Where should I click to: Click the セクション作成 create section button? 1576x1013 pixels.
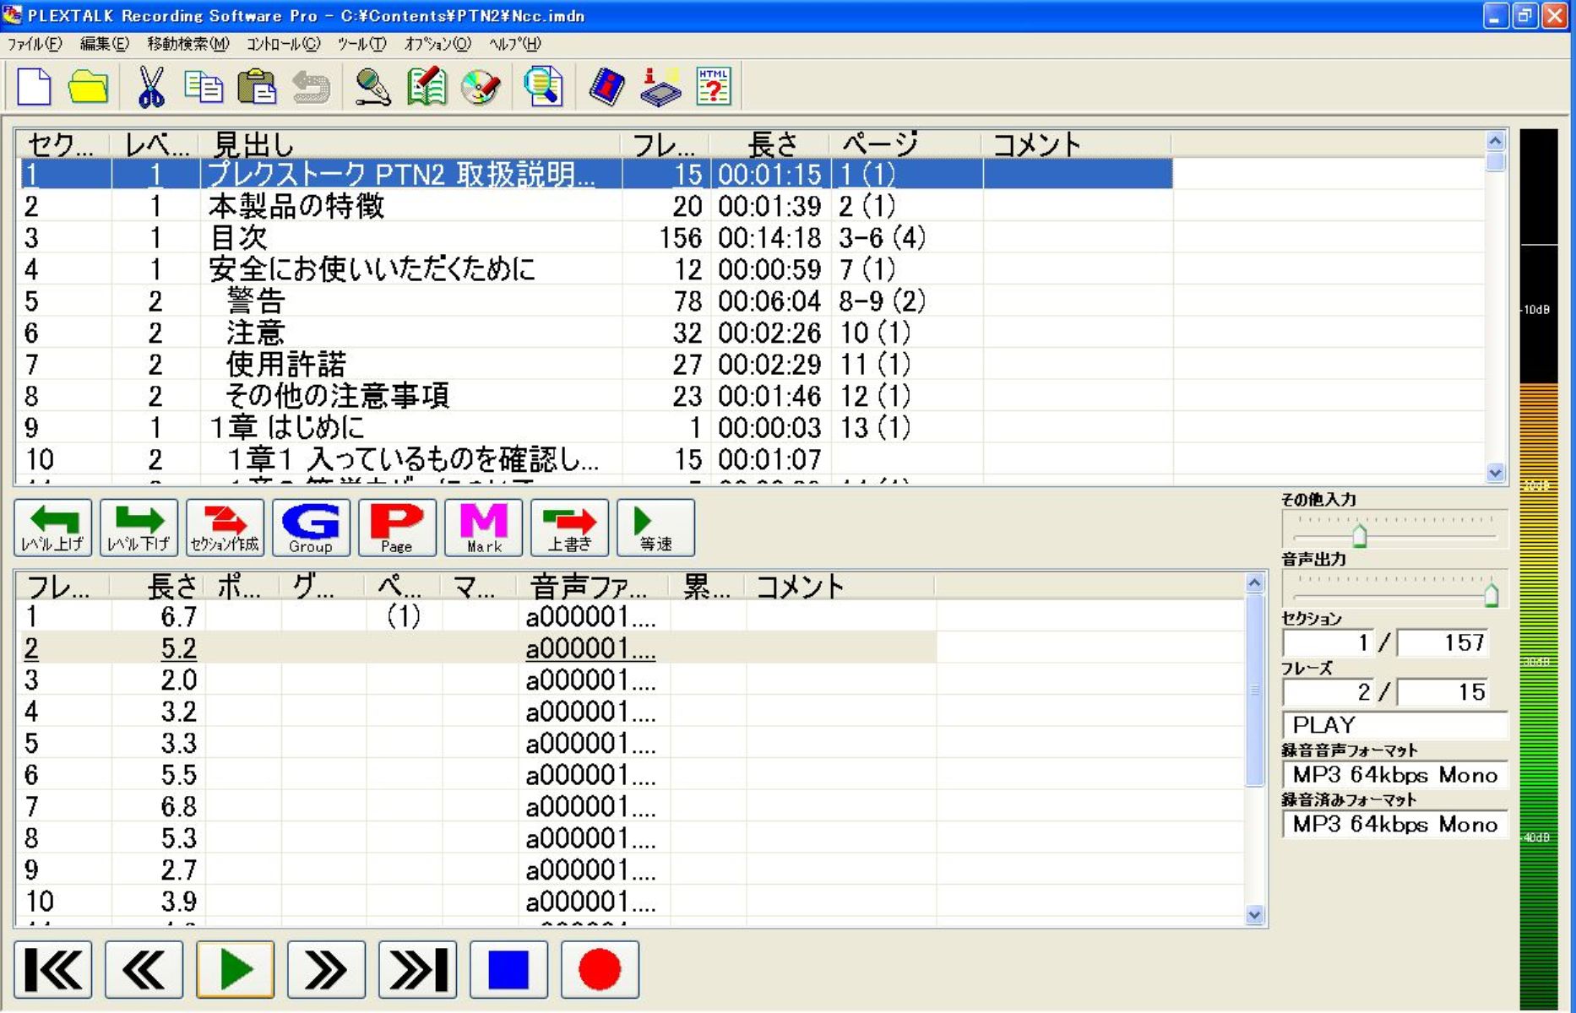coord(225,528)
